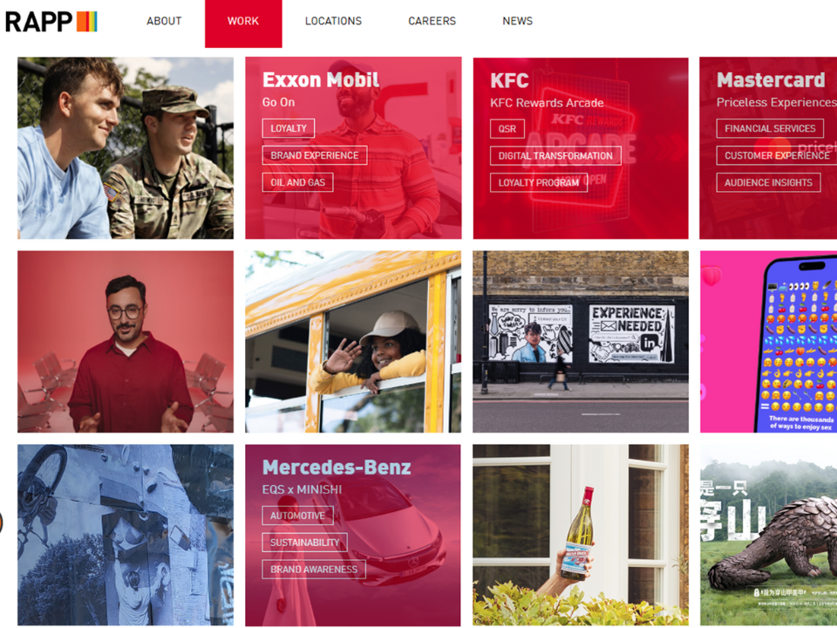Go to the Locations page
This screenshot has width=837, height=628.
tap(333, 21)
